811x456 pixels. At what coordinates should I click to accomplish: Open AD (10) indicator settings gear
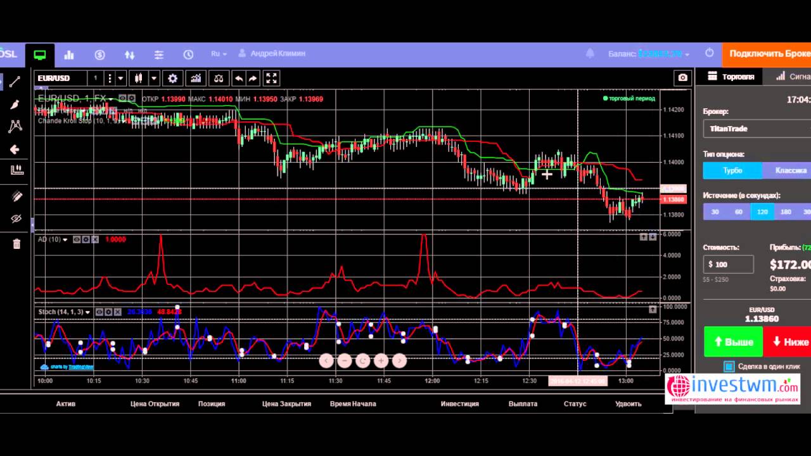[86, 239]
